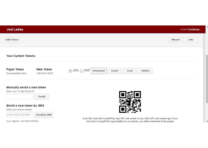Screen dimensions: 208x148
Task: Click the Downloadable token text
Action: point(16,73)
